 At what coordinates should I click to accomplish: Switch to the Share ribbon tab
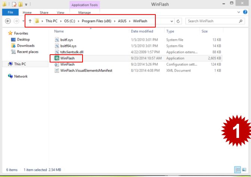pyautogui.click(x=44, y=12)
